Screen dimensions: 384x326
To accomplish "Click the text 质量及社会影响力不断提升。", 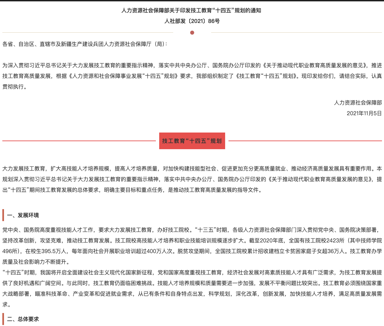I will coord(37,262).
